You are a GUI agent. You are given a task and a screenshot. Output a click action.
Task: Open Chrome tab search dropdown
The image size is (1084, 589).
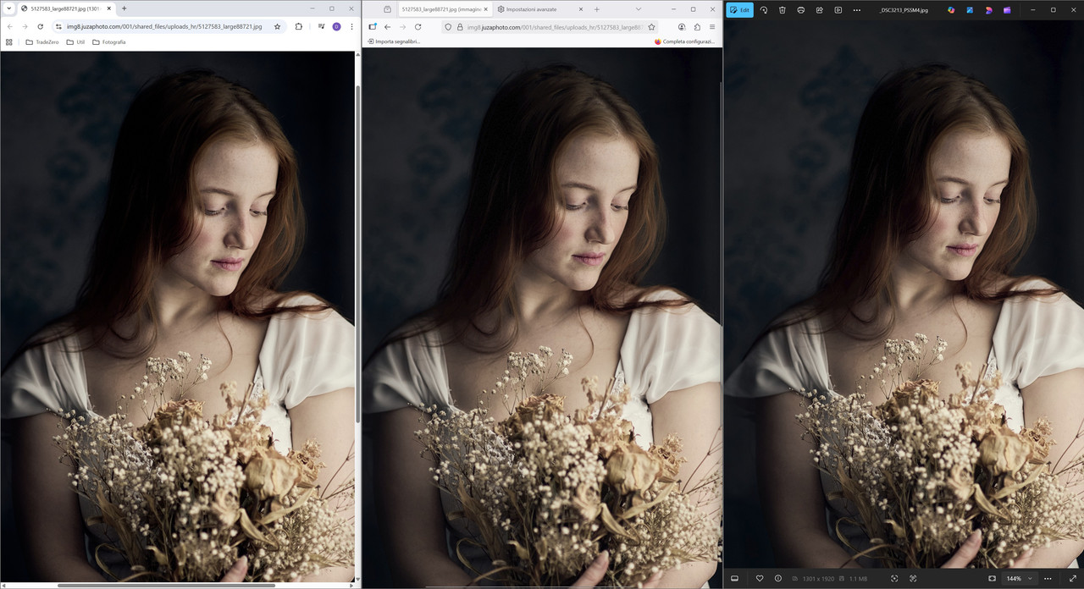[8, 8]
